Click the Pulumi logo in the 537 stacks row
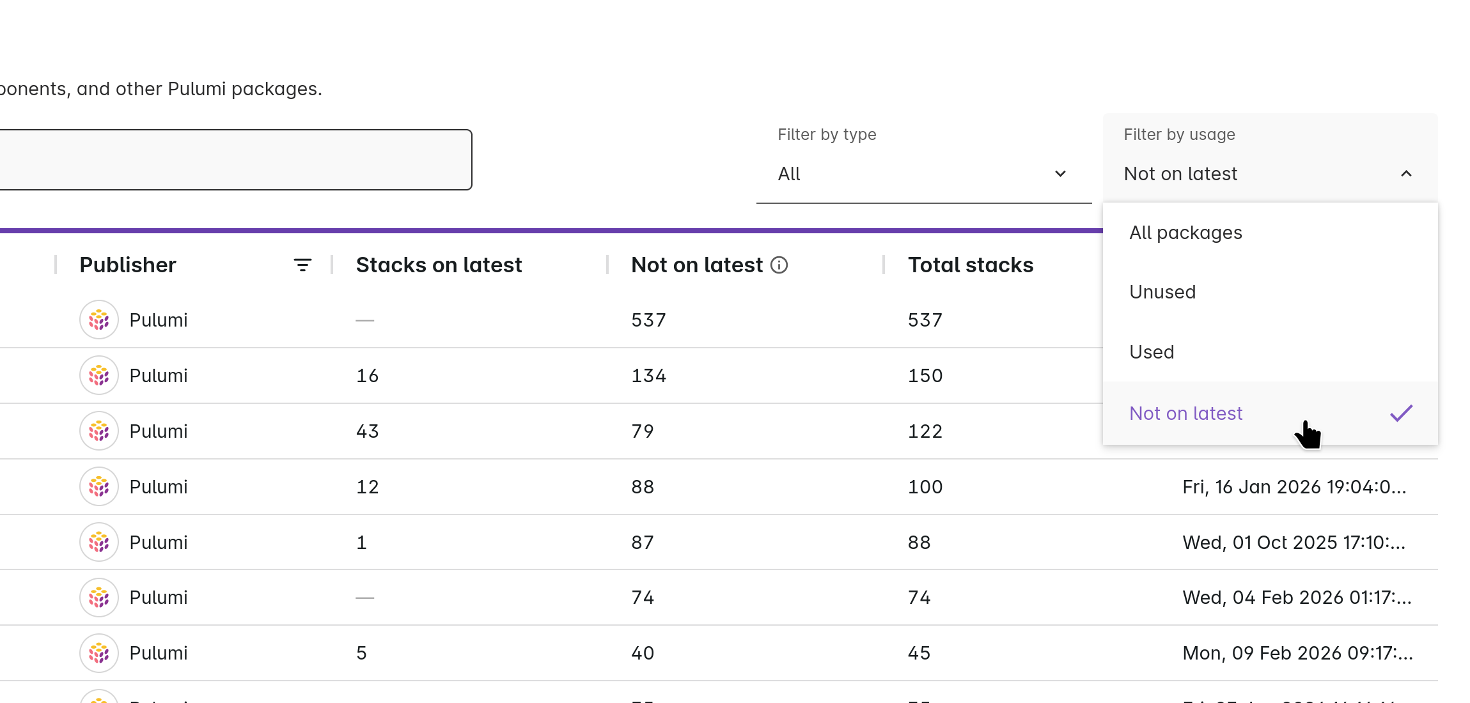The image size is (1470, 703). [x=99, y=320]
